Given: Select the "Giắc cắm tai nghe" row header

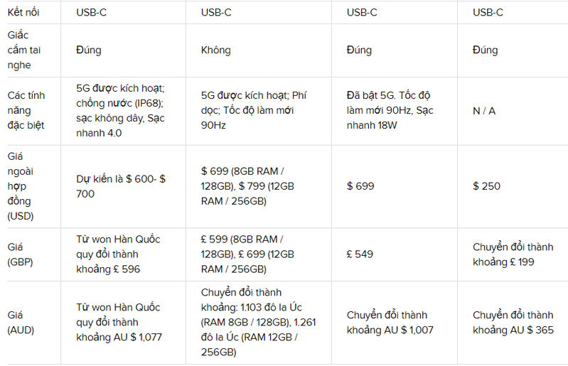Looking at the screenshot, I should (x=24, y=50).
